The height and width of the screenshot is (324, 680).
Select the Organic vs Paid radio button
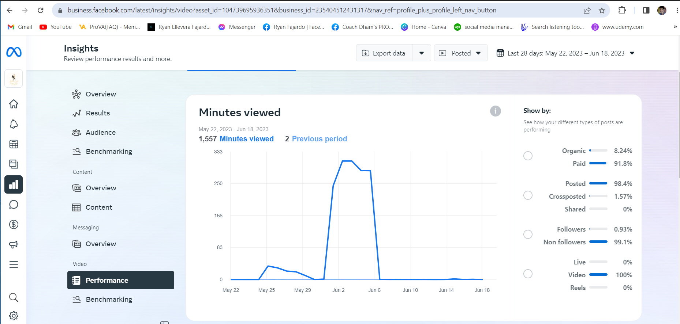tap(528, 156)
